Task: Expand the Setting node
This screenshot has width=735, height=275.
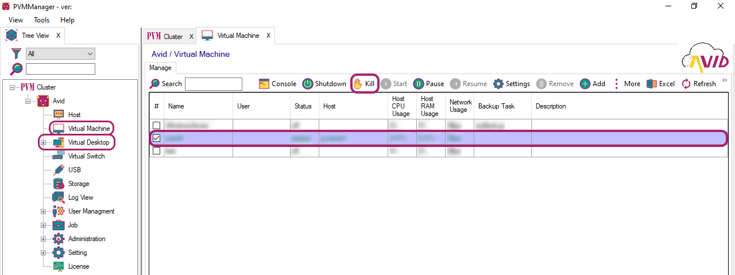Action: coord(43,253)
